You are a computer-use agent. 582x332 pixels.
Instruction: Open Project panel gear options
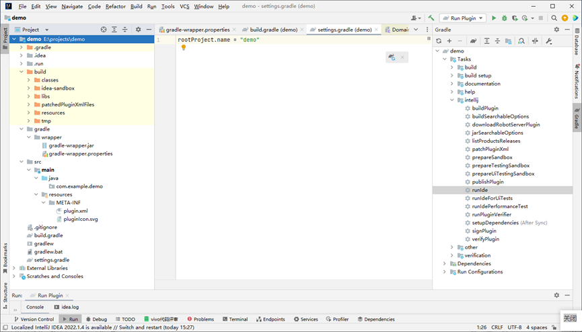point(138,30)
